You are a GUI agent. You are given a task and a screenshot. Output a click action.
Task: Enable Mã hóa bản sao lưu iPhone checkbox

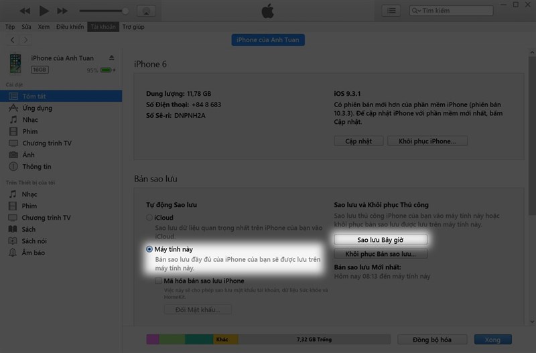coord(158,281)
